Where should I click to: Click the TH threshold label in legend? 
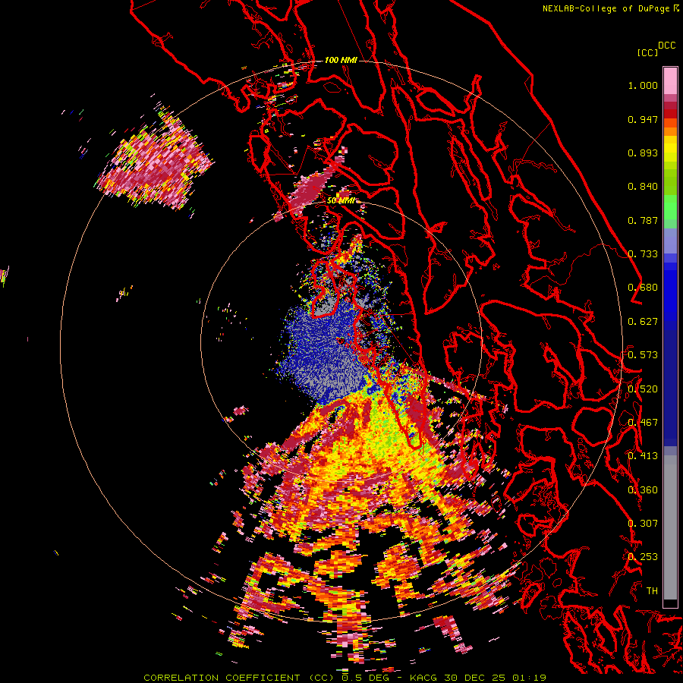click(x=652, y=590)
